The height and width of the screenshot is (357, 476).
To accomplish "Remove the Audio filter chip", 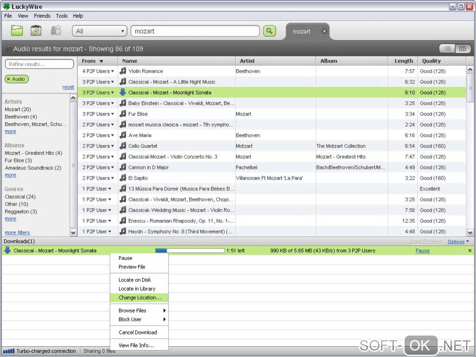I will 8,79.
